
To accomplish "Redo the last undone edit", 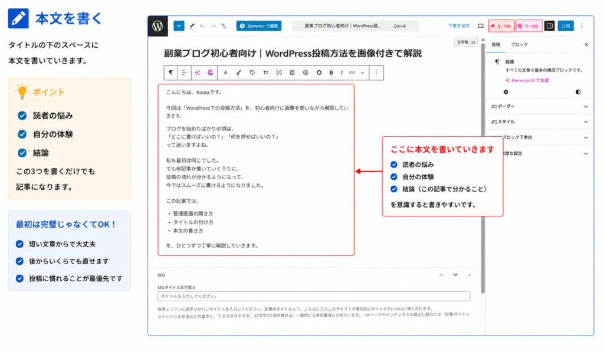I will tap(212, 26).
